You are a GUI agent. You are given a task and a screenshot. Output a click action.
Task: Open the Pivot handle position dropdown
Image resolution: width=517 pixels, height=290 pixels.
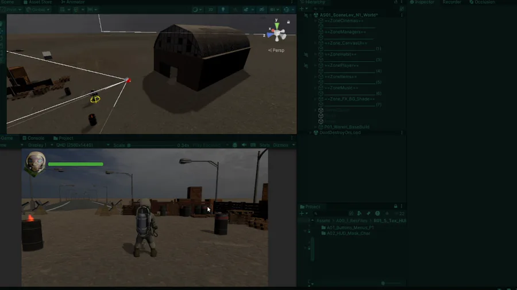click(x=11, y=10)
